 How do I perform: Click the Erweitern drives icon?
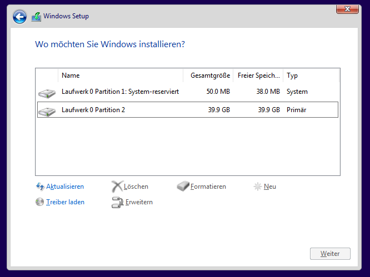click(117, 202)
